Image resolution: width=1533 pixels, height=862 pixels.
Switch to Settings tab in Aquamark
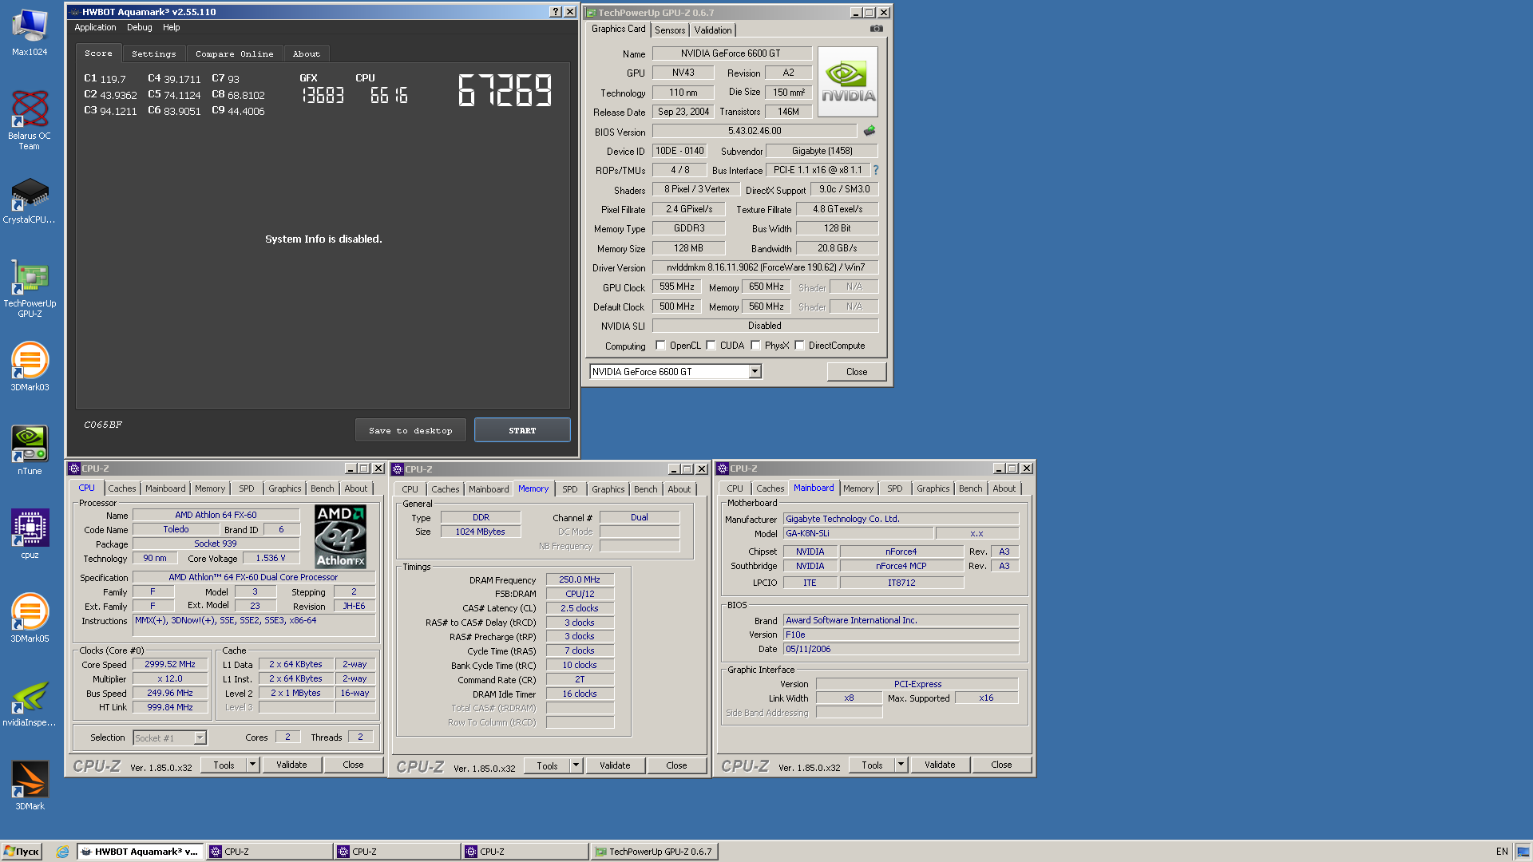pos(154,53)
